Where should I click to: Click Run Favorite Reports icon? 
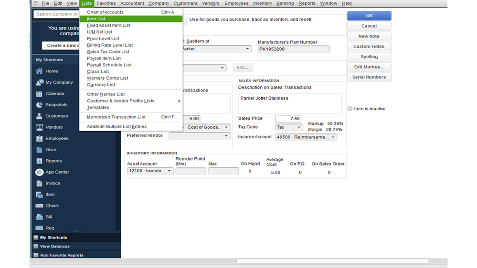click(x=36, y=255)
